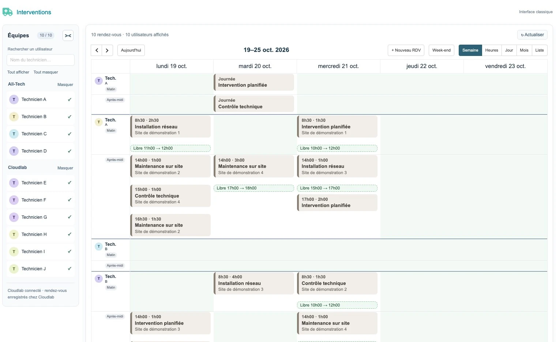
Task: Switch to Mois view
Action: pyautogui.click(x=524, y=50)
